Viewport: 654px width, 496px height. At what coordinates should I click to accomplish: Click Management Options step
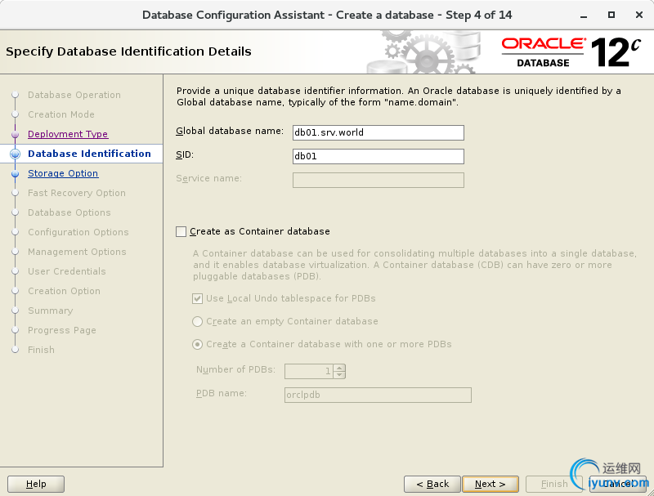[x=77, y=252]
